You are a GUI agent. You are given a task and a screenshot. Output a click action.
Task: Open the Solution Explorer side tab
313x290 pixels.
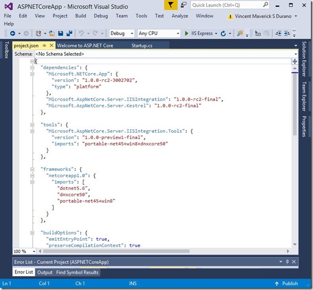tap(304, 59)
